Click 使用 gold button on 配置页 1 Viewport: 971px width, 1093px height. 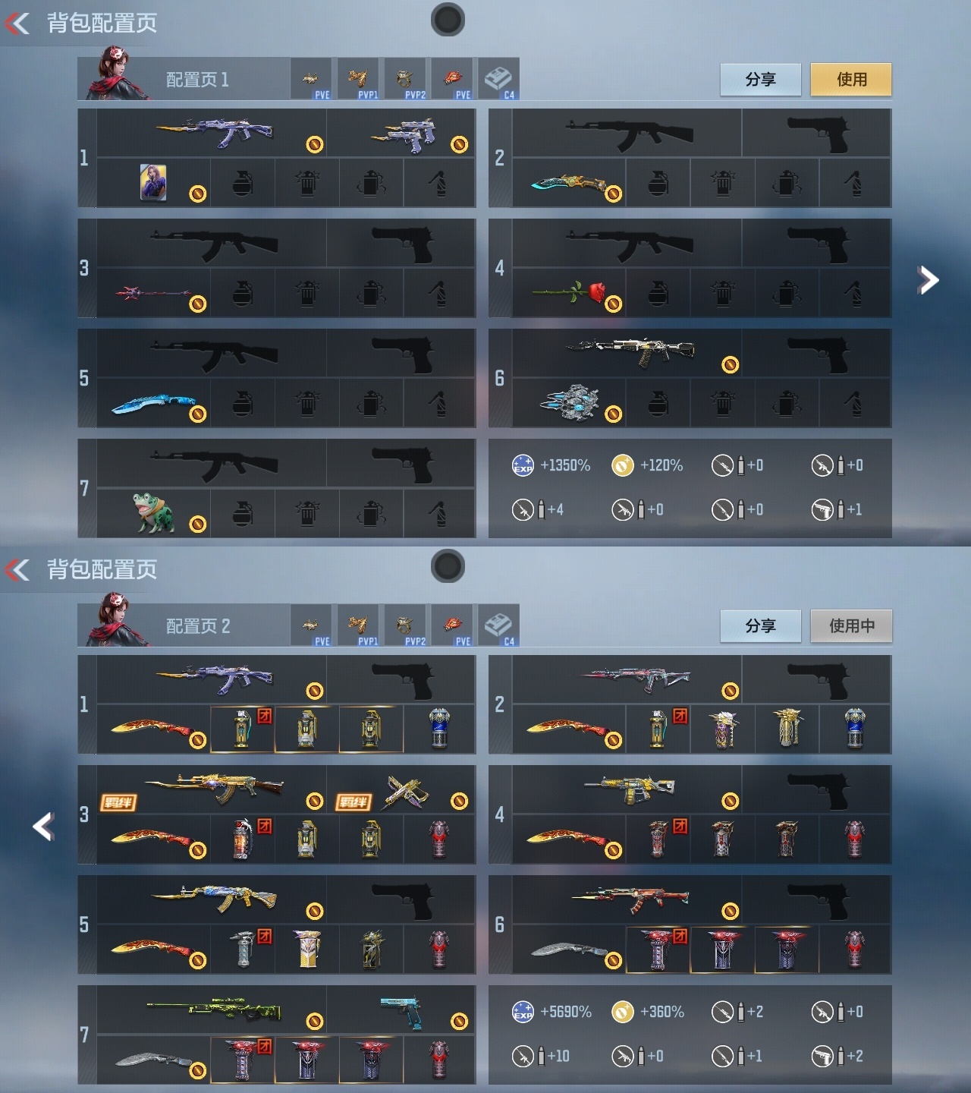click(851, 80)
